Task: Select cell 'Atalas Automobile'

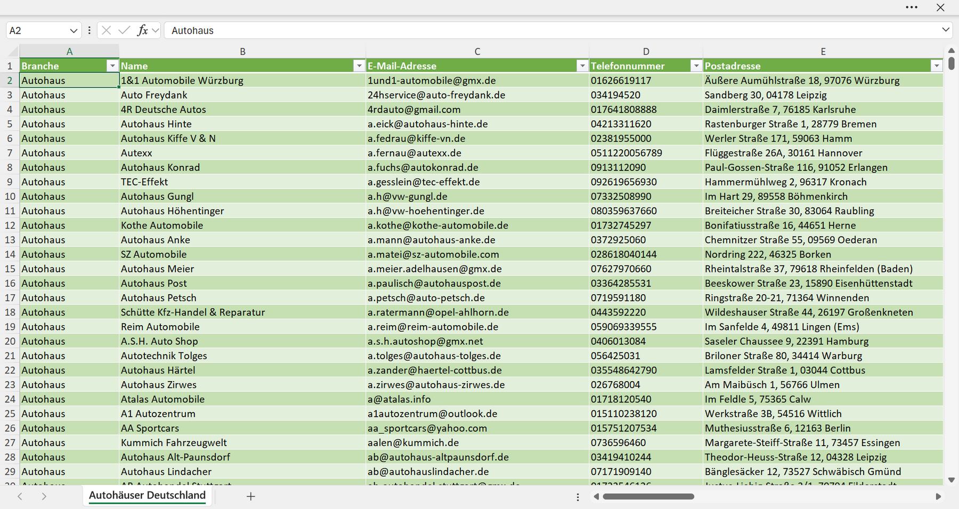Action: pyautogui.click(x=242, y=399)
